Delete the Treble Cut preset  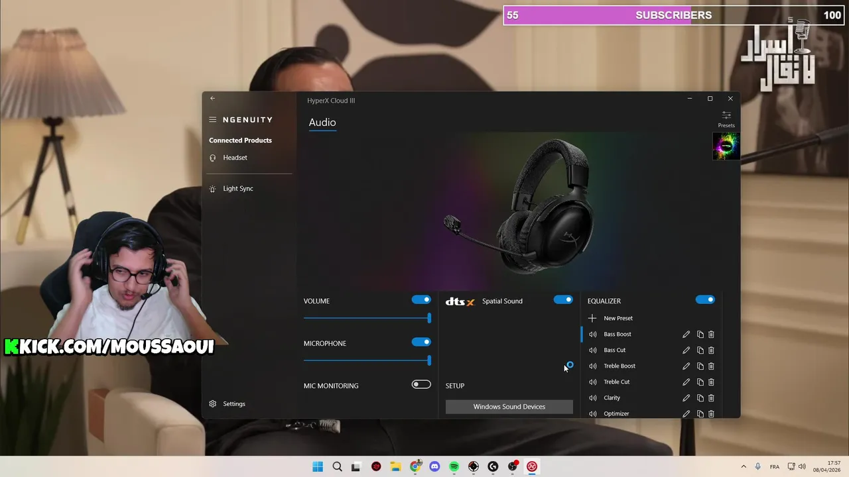pos(711,382)
